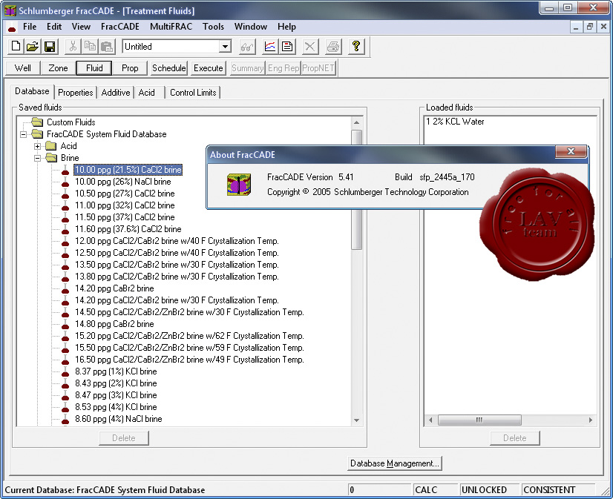Image resolution: width=613 pixels, height=499 pixels.
Task: Open the Untitled combo box dropdown arrow
Action: 225,47
